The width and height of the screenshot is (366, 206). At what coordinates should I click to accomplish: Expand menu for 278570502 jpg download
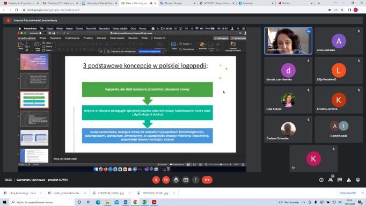pyautogui.click(x=174, y=193)
